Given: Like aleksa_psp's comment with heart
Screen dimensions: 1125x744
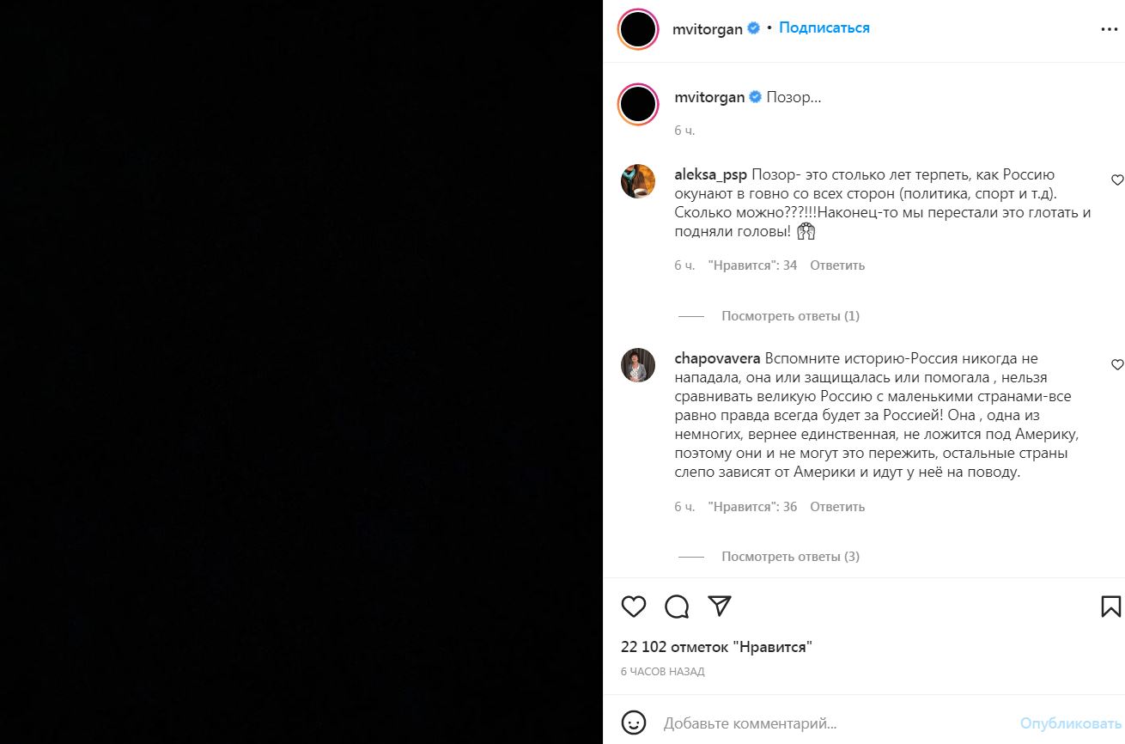Looking at the screenshot, I should point(1117,180).
